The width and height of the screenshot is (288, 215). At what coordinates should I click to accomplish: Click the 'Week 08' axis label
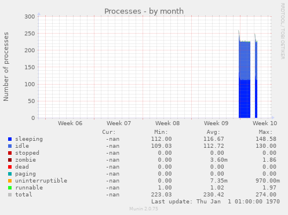pyautogui.click(x=167, y=123)
